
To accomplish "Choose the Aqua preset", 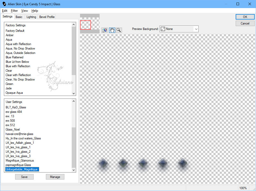I will click(x=9, y=40).
